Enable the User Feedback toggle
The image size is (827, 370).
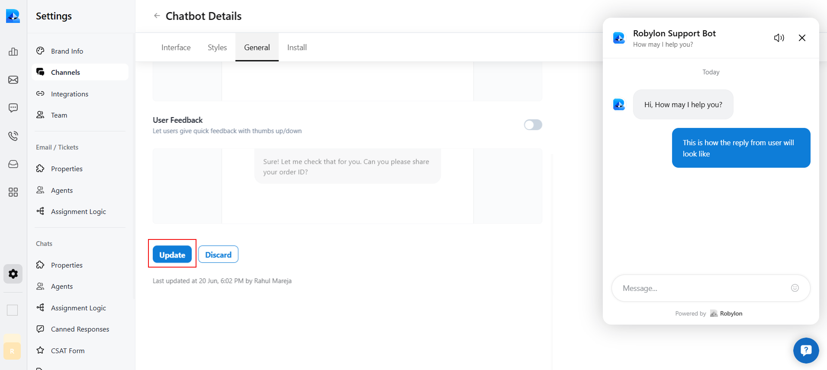tap(533, 125)
